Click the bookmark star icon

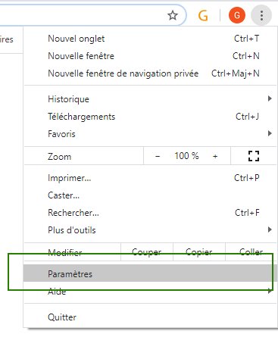coord(173,15)
